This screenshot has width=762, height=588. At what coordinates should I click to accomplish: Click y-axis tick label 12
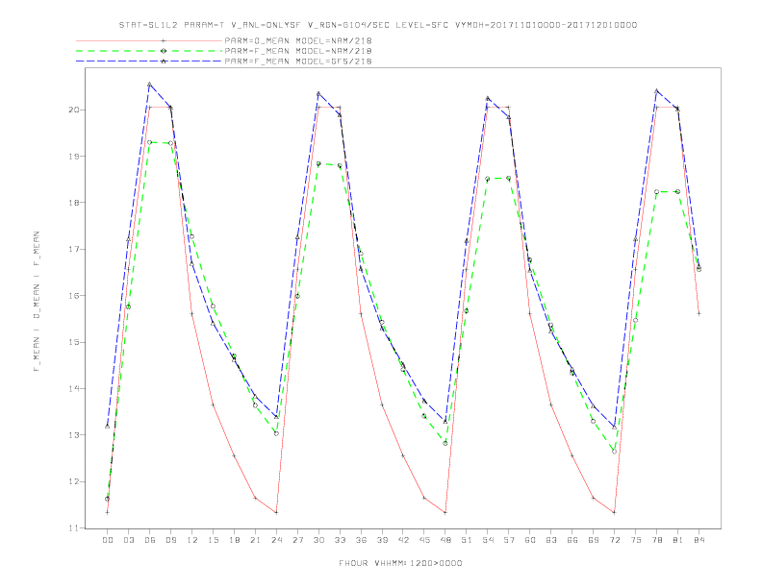click(x=74, y=481)
